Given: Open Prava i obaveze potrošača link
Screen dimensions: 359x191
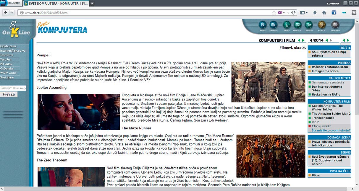Looking at the screenshot, I should coord(331,143).
